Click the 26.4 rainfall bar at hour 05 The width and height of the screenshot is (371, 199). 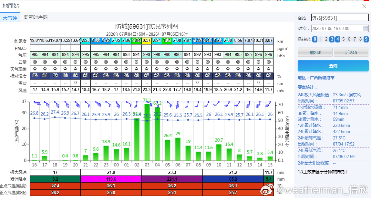[x=168, y=150]
